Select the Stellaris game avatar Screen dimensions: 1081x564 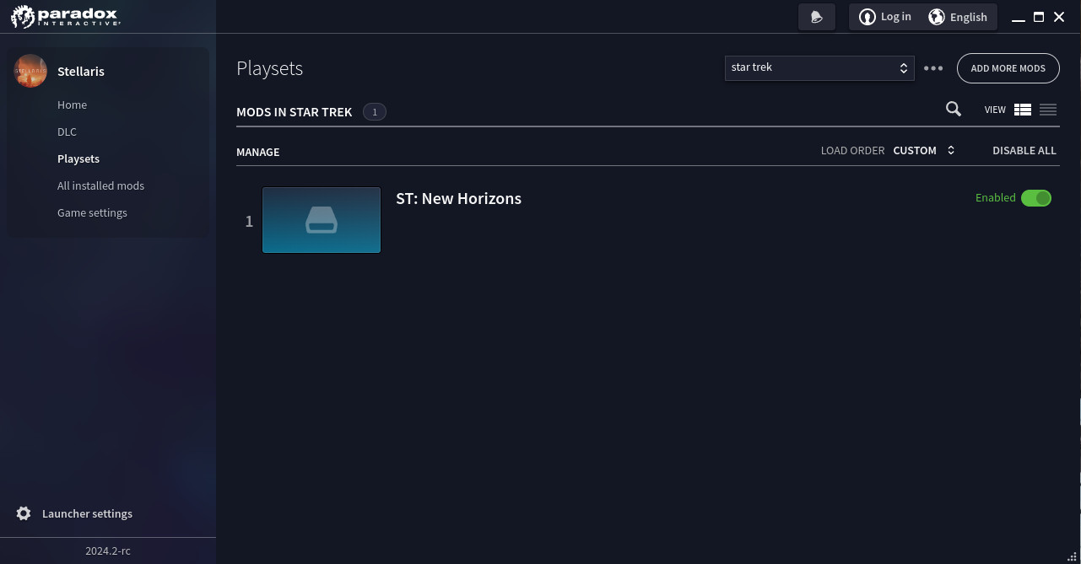(30, 72)
